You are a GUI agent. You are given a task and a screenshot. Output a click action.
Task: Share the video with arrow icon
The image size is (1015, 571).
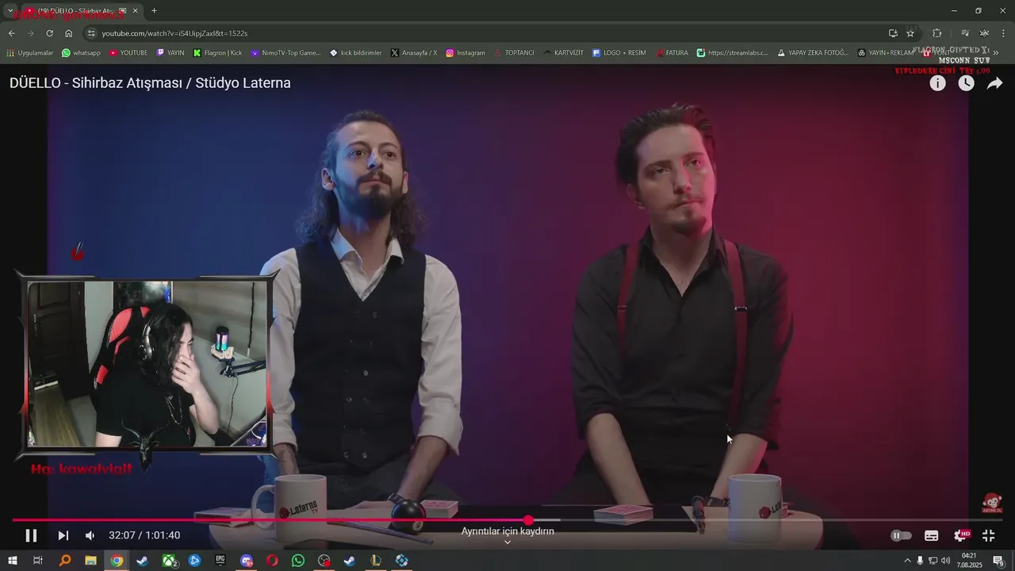point(994,83)
